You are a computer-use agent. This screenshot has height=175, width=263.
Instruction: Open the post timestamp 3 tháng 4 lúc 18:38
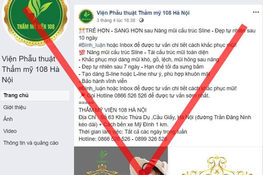[116, 21]
